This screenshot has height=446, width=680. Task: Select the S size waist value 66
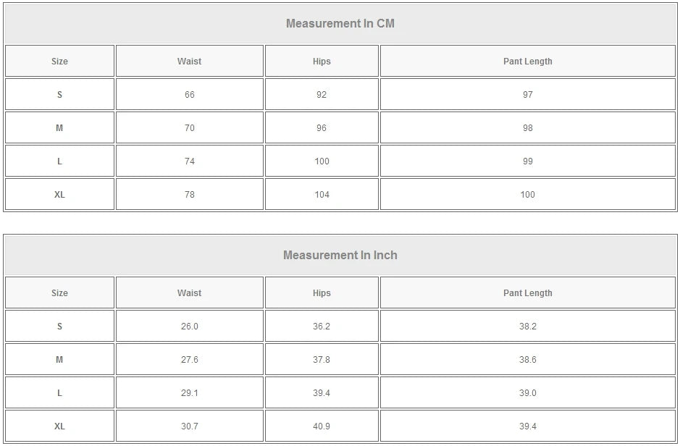[x=189, y=95]
